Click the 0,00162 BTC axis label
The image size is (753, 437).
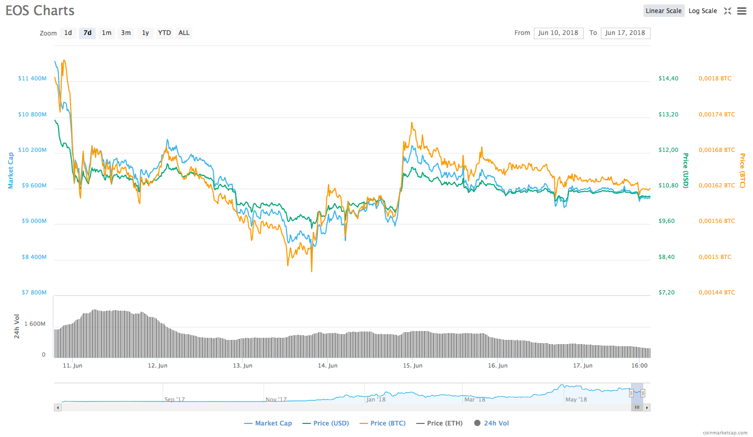716,185
